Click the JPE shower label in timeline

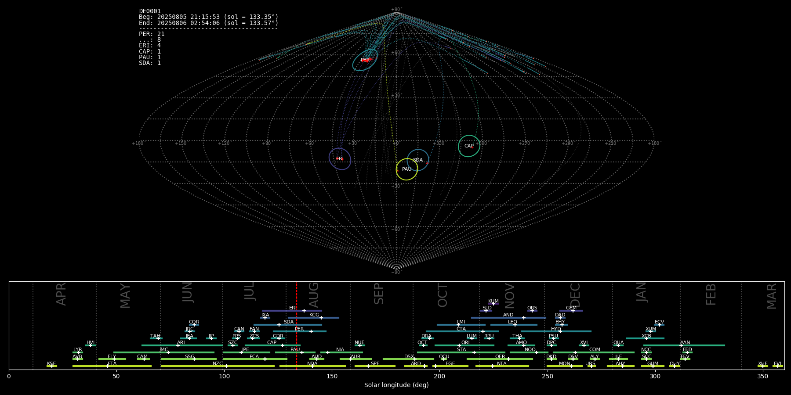tap(245, 350)
